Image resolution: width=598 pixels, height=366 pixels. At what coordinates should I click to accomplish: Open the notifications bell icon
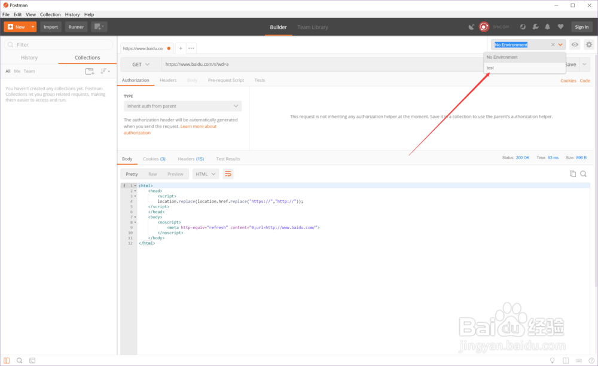[547, 27]
